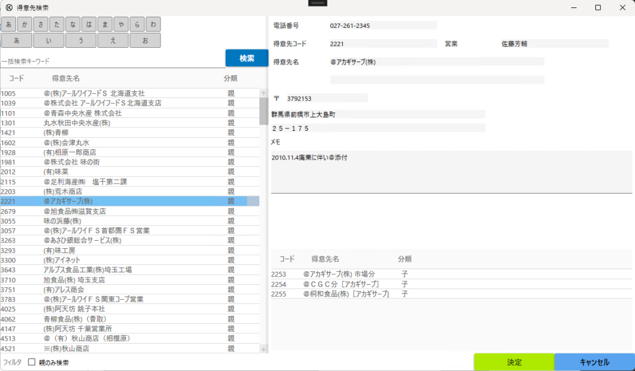This screenshot has height=371, width=635.
Task: Select row 4025 (株)阿天坊 銚子本社
Action: click(130, 309)
